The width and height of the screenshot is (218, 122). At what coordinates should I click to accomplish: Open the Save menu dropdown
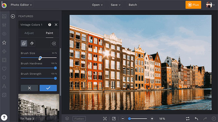pos(115,5)
